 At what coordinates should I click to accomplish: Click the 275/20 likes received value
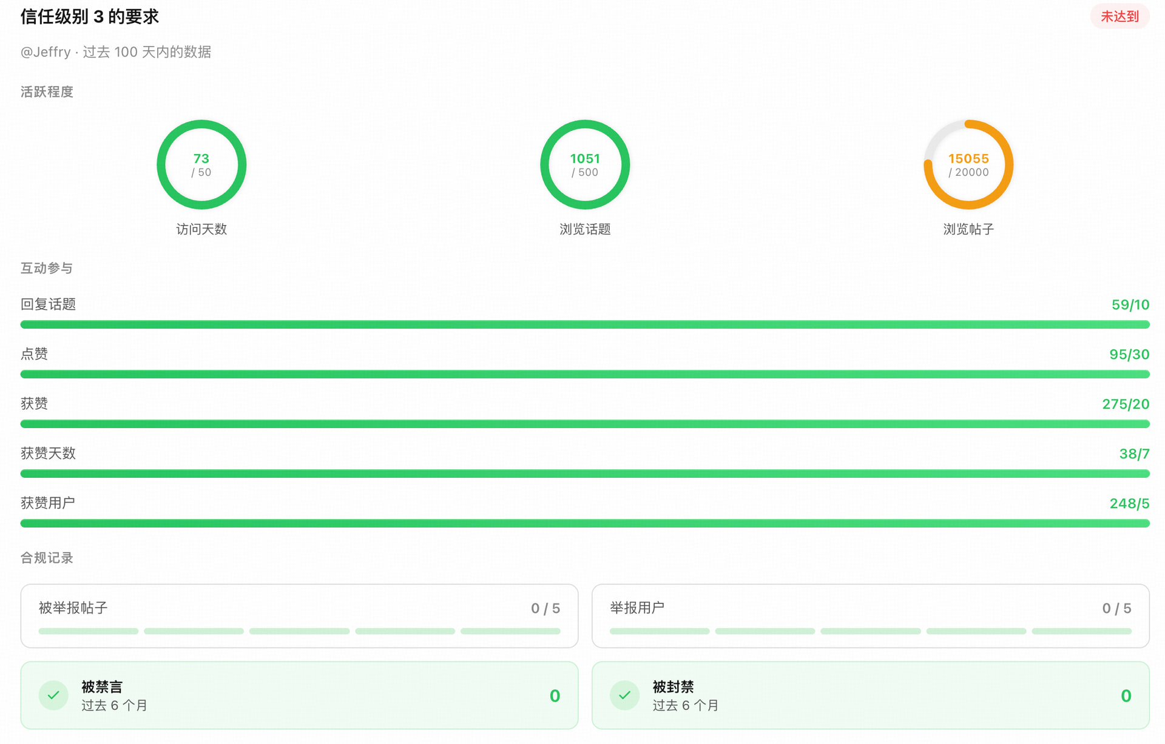pos(1126,404)
